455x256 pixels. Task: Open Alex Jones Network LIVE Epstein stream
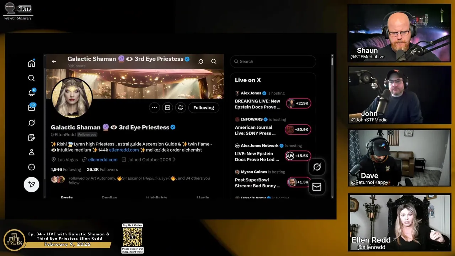[x=257, y=156]
